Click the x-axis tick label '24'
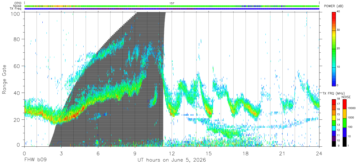Image resolution: width=359 pixels, height=166 pixels. (x=319, y=153)
